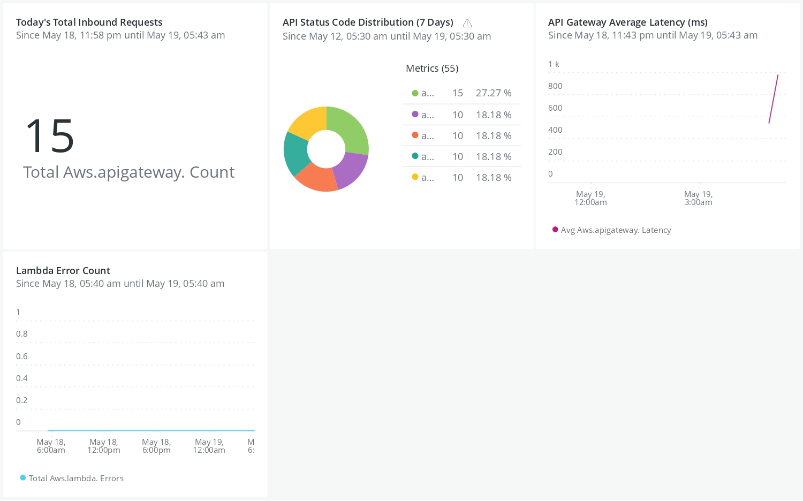Click the green legend dot in Metrics list
This screenshot has width=803, height=501.
415,93
